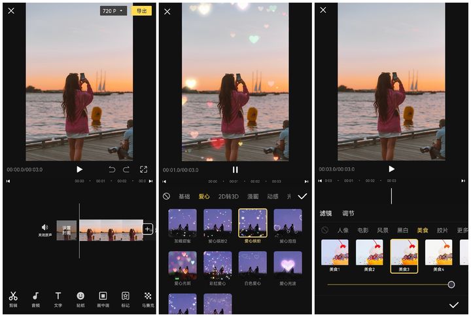Jump to timeline end in left screen

click(151, 181)
